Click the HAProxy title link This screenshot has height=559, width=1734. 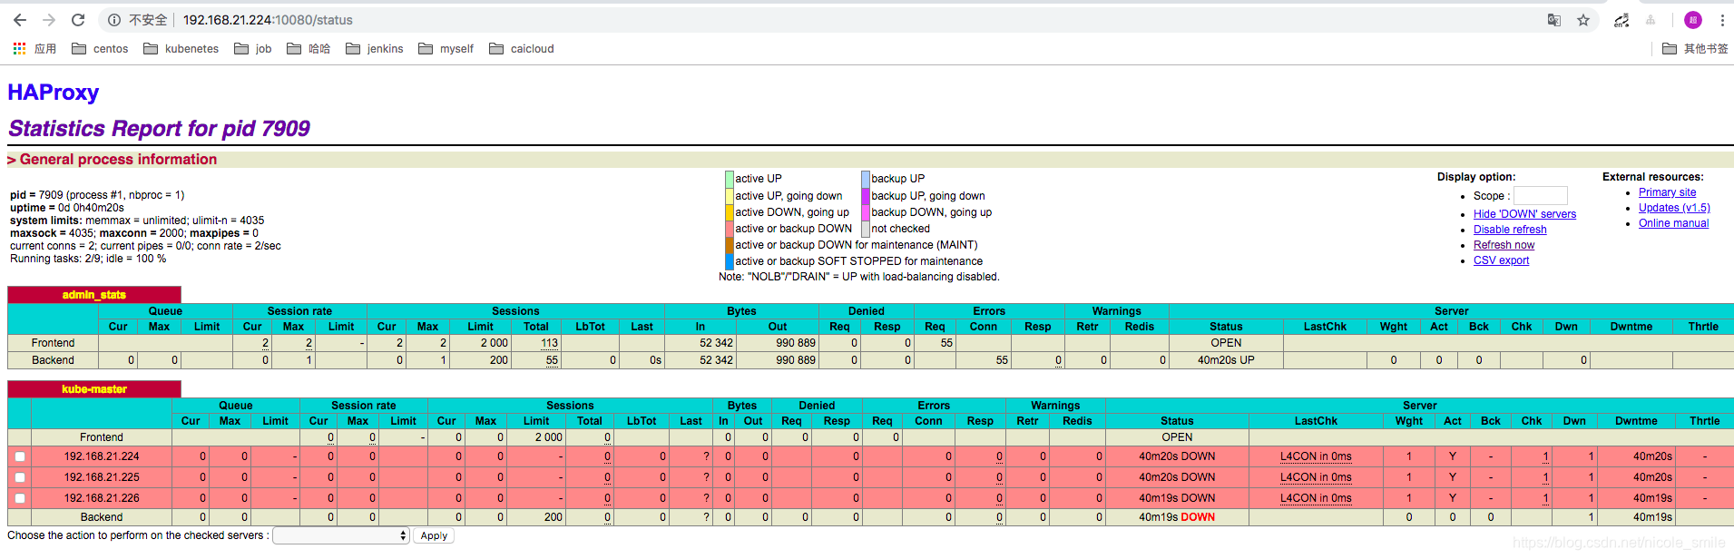point(54,93)
